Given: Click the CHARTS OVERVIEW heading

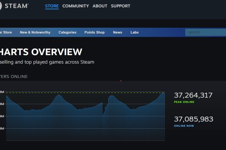Looking at the screenshot, I should (41, 52).
